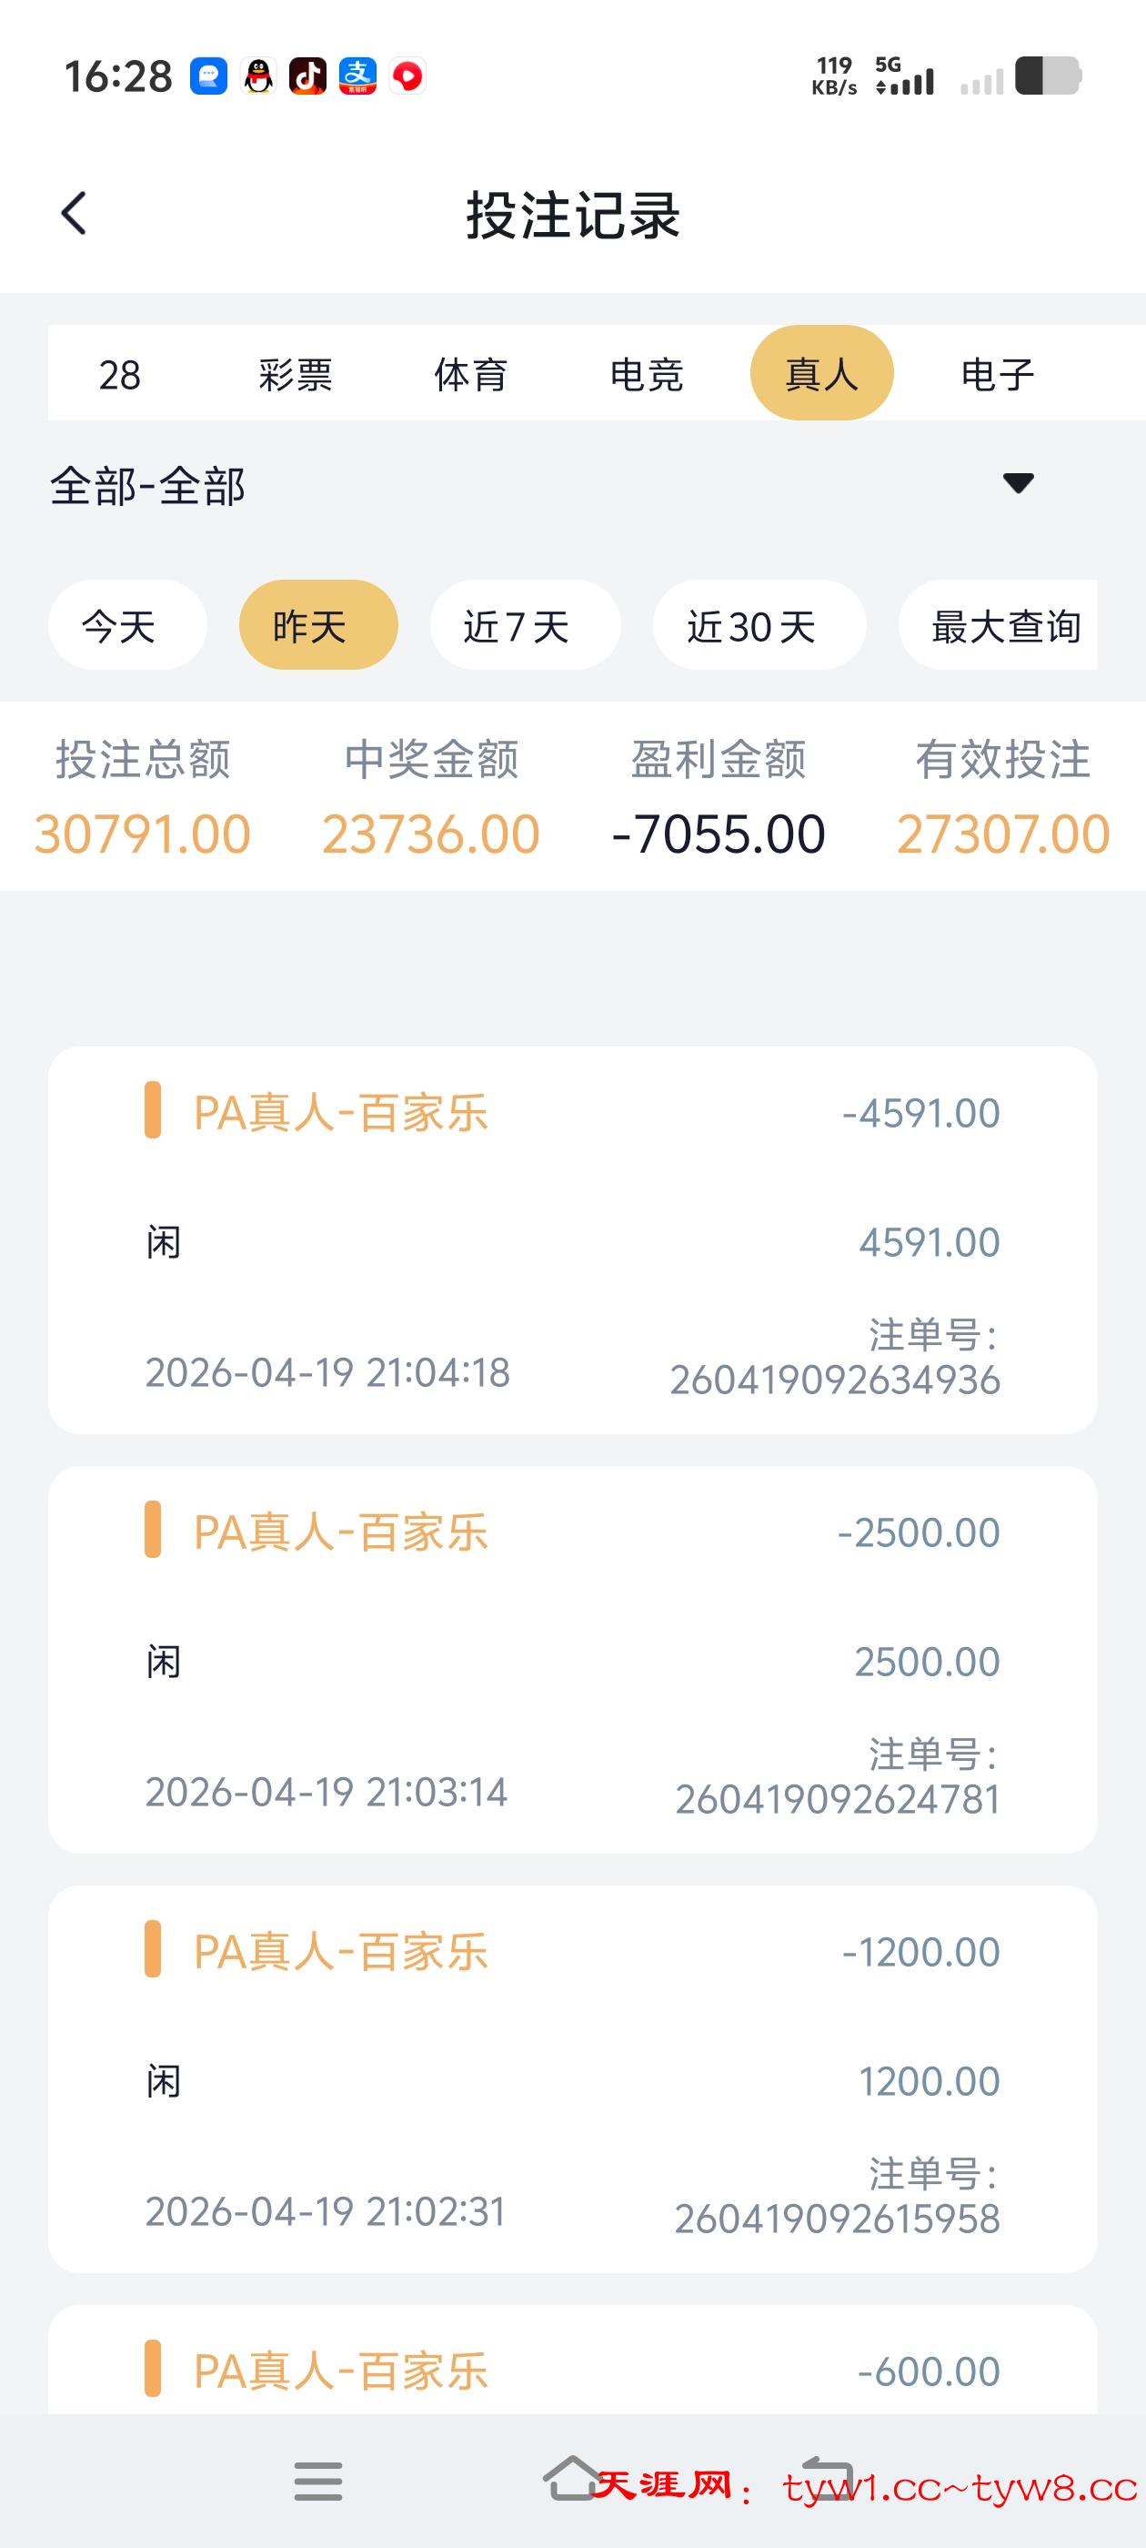
Task: Select the 电竞 category tab
Action: (x=647, y=375)
